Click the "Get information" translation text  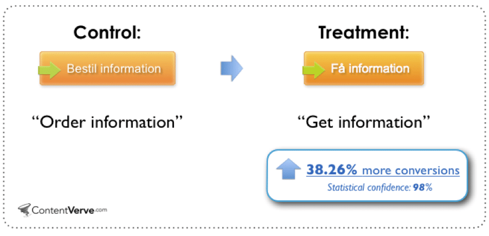[363, 121]
